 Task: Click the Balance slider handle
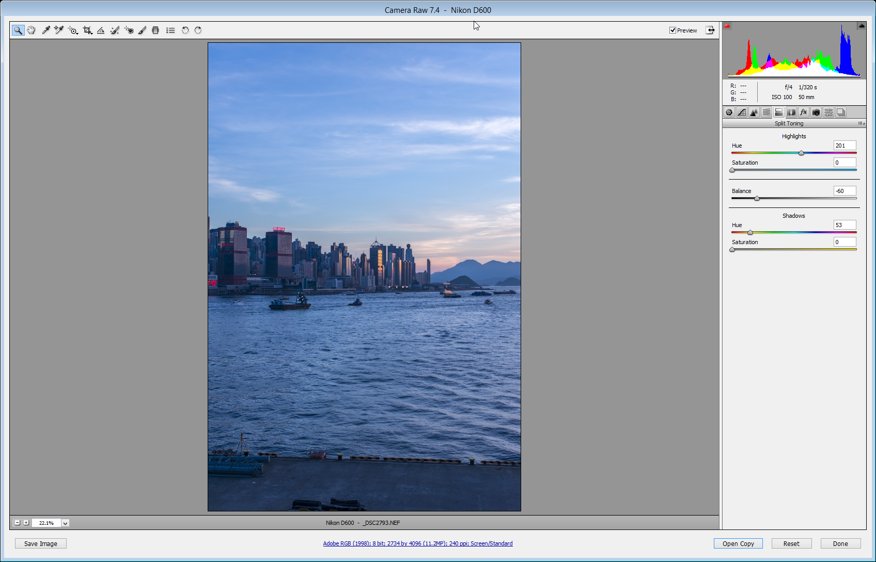(757, 199)
